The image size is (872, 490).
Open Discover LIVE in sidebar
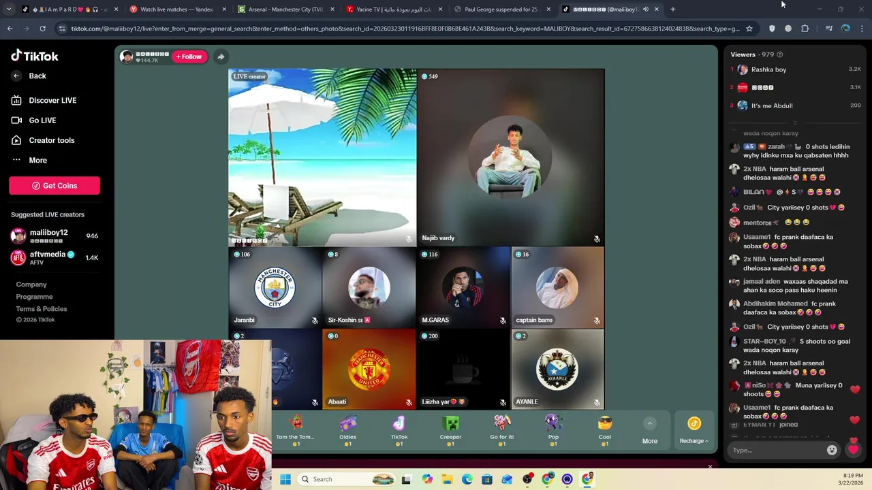(x=44, y=100)
